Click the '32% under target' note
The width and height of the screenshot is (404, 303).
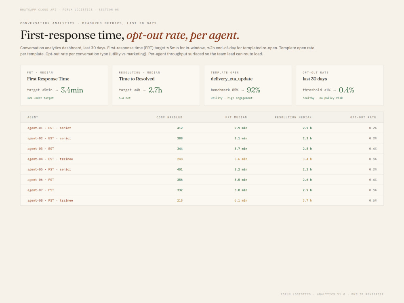(x=40, y=98)
